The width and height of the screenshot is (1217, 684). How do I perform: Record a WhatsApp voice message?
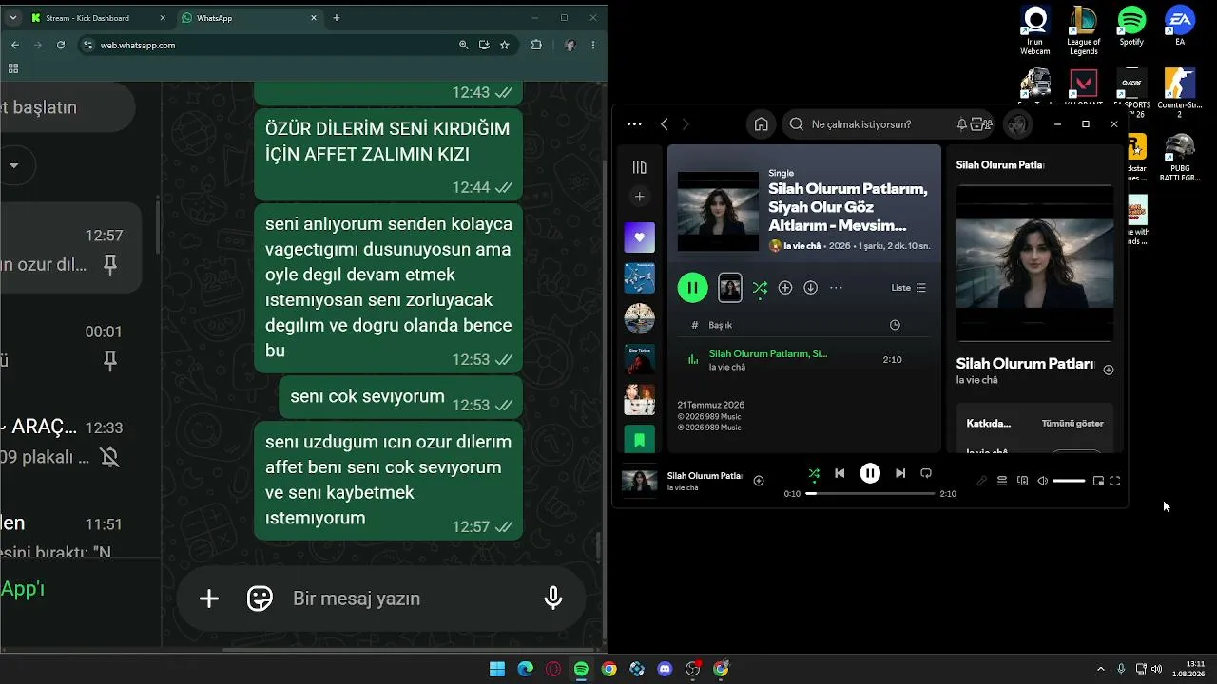[553, 598]
